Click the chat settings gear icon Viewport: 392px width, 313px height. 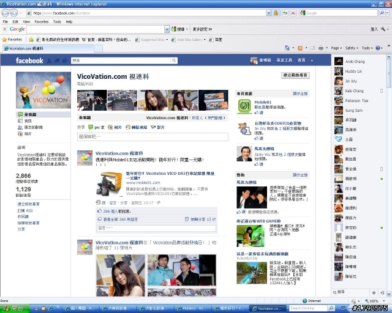[374, 293]
